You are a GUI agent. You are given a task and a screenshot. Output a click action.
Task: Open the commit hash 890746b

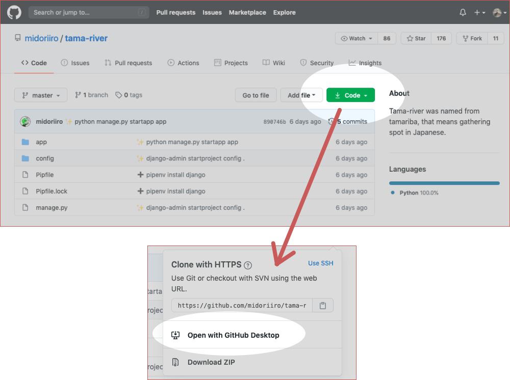coord(274,122)
